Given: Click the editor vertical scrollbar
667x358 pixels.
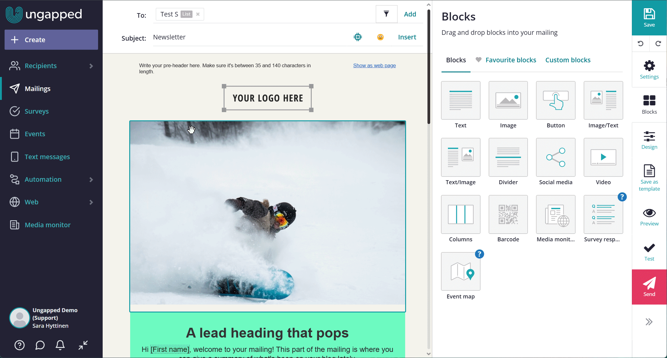Looking at the screenshot, I should [429, 67].
